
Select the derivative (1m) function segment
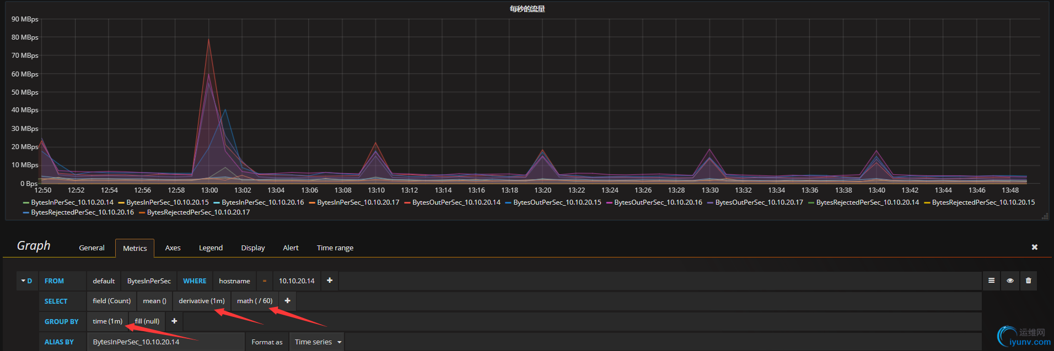(202, 301)
